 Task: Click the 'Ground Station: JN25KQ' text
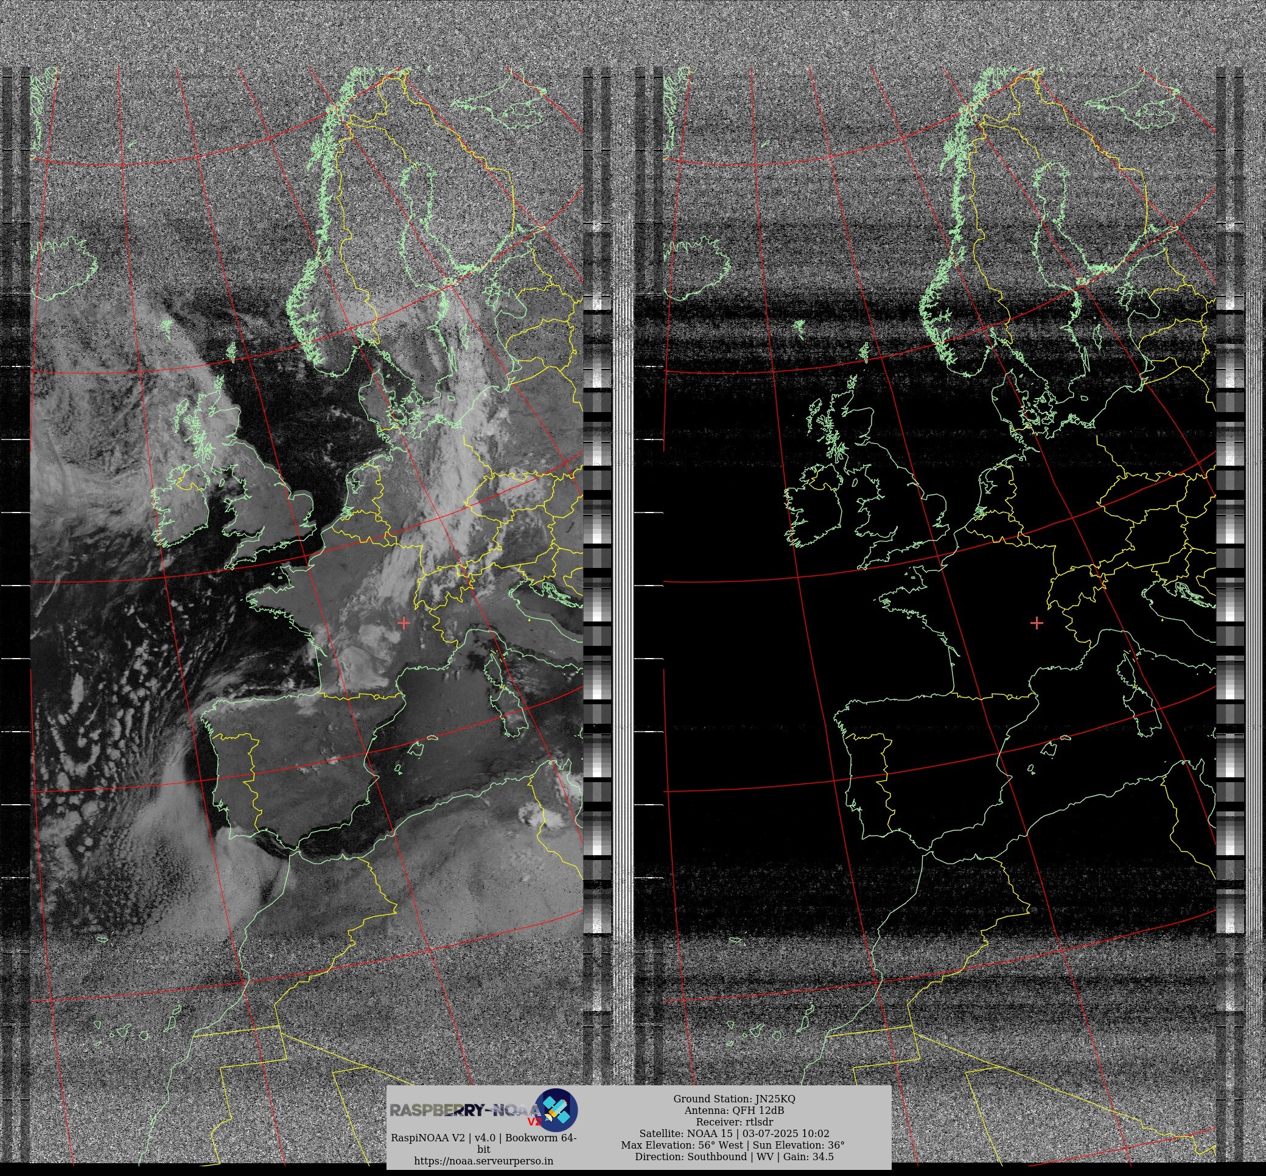pyautogui.click(x=734, y=1099)
